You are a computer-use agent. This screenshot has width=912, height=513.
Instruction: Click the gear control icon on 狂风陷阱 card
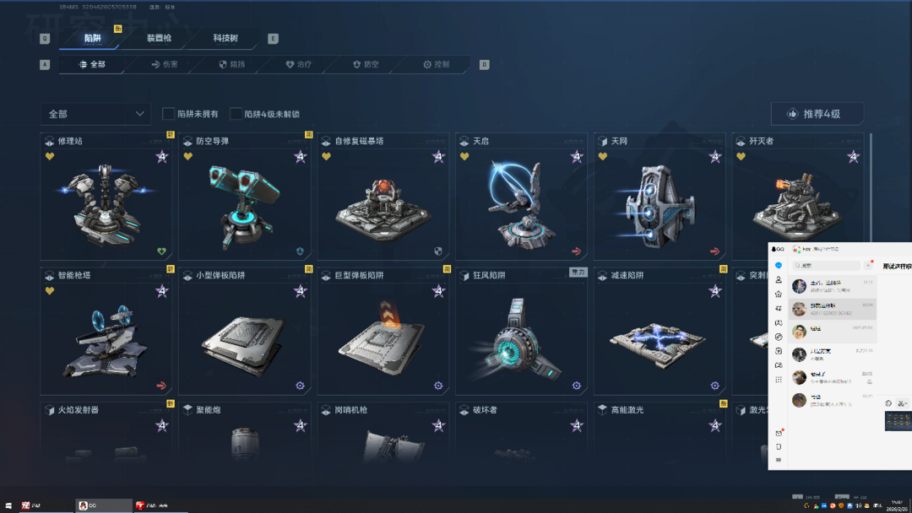click(577, 386)
